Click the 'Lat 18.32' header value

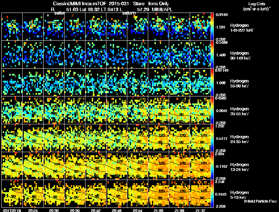[90, 9]
